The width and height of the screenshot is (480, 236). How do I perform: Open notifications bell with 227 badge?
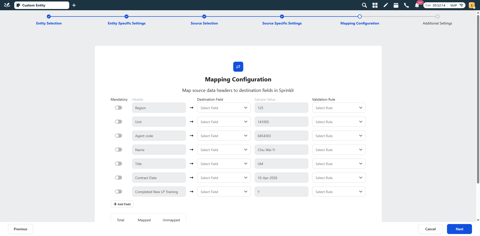tap(417, 5)
